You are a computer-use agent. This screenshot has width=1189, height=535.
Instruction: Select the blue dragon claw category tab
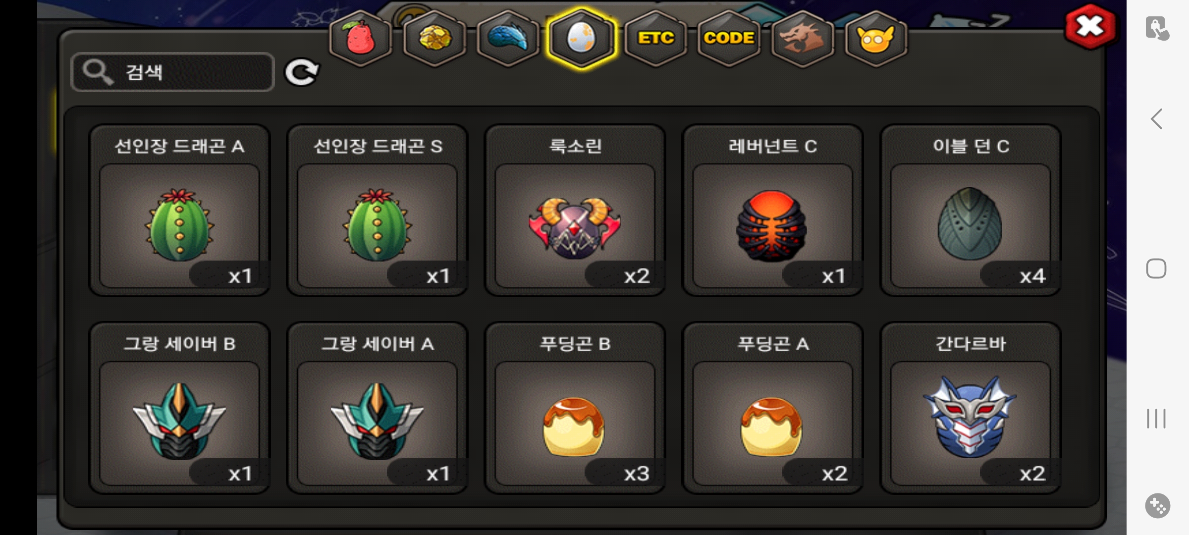(508, 38)
